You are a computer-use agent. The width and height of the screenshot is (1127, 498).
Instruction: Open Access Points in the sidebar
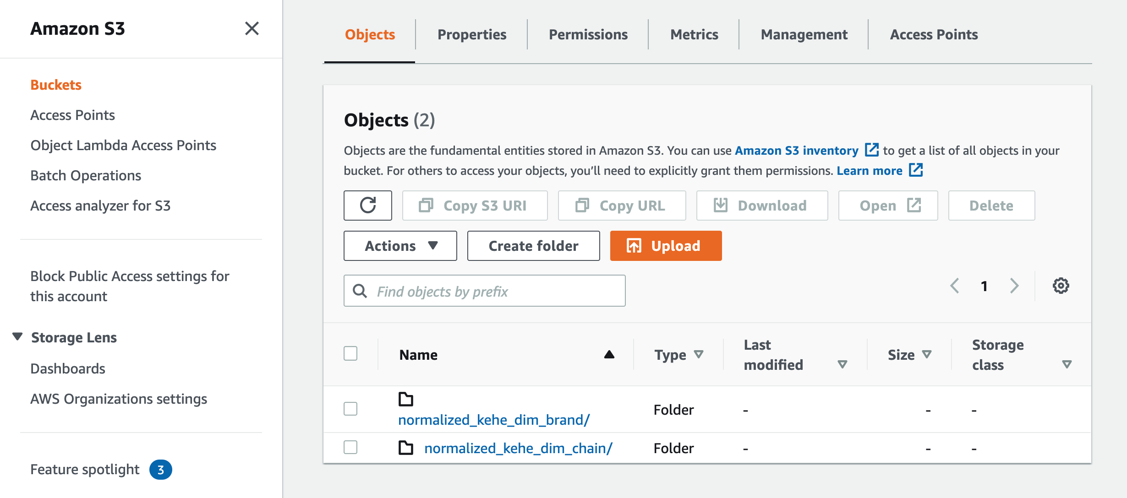72,115
